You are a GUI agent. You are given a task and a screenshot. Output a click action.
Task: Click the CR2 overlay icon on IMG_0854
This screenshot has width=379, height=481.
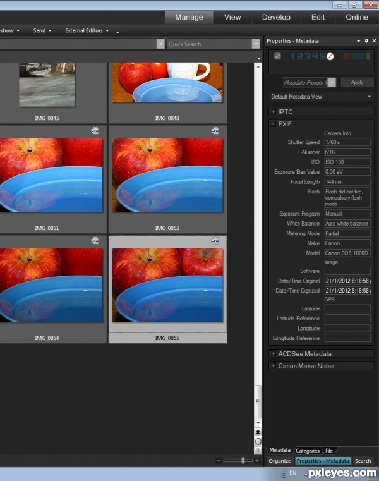[x=95, y=240]
